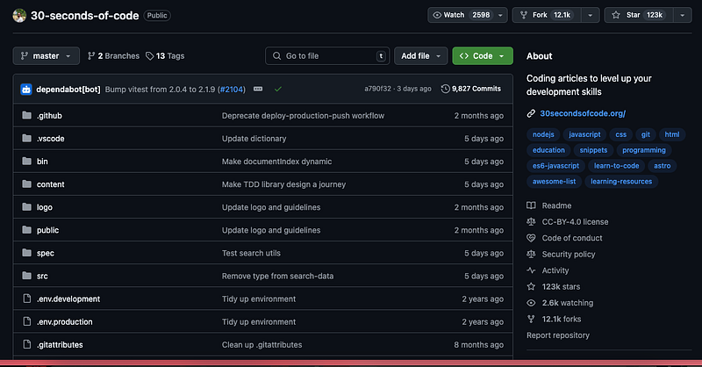Open the 2 Branches link
This screenshot has height=367, width=702.
(x=114, y=56)
